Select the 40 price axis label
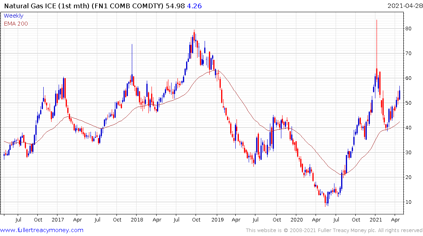Image resolution: width=423 pixels, height=236 pixels. coord(408,128)
